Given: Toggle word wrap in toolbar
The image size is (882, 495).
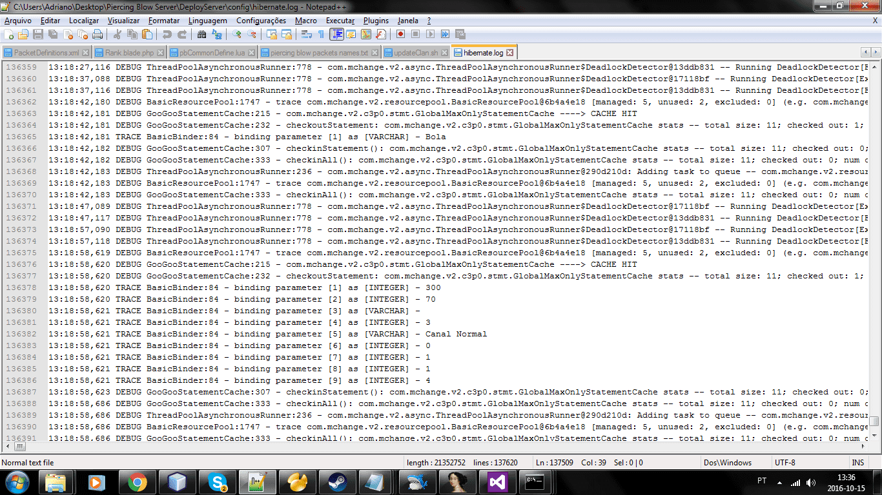Looking at the screenshot, I should point(307,34).
